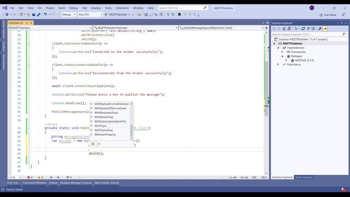Click the split editor plus icon
The image size is (350, 197).
266,28
